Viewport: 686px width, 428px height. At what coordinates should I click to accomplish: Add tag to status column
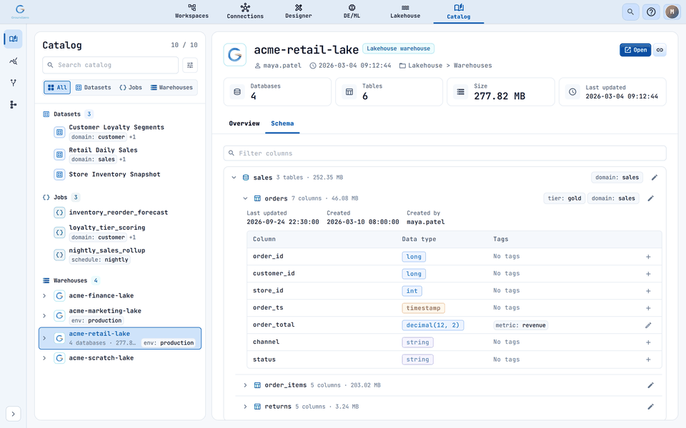(648, 360)
